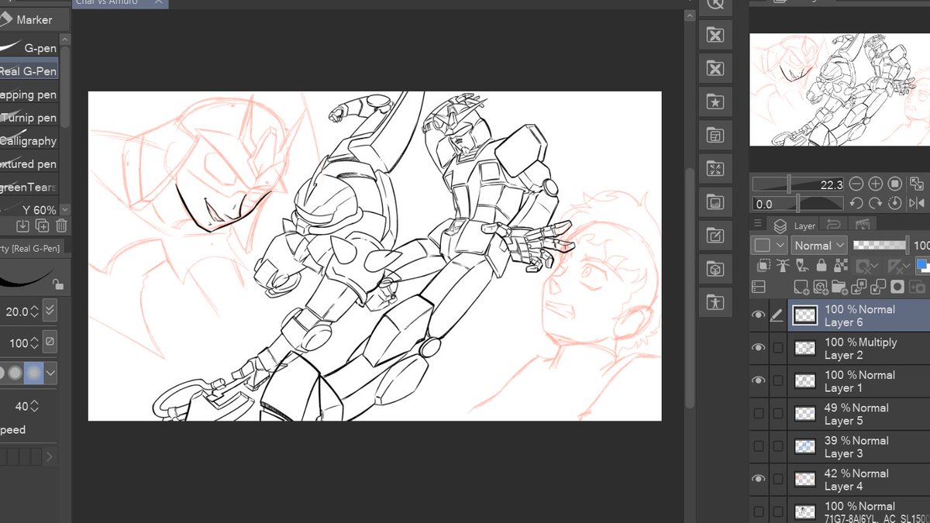Image resolution: width=930 pixels, height=523 pixels.
Task: Open the palette color dropdown
Action: pos(770,246)
